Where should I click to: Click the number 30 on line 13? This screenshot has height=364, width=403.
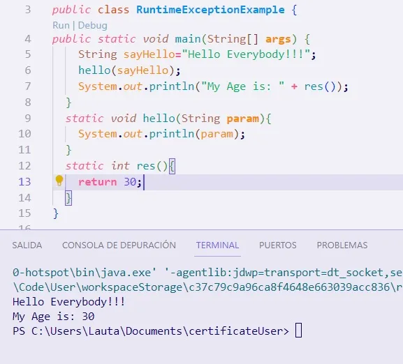[x=130, y=182]
